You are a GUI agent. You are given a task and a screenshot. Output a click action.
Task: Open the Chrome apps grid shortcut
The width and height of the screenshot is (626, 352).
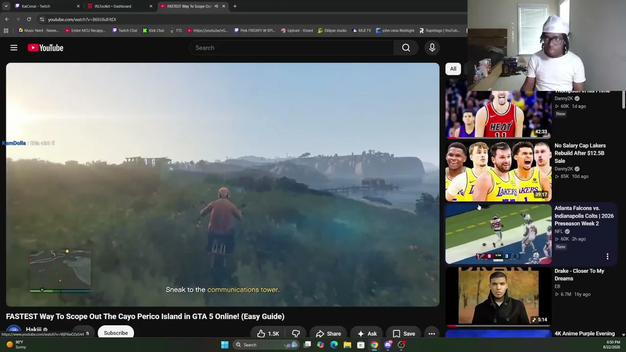click(6, 30)
